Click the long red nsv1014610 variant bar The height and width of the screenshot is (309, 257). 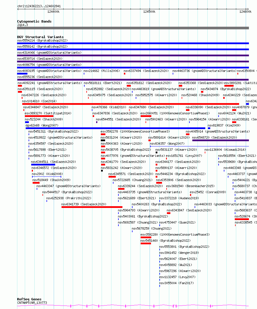(131, 104)
